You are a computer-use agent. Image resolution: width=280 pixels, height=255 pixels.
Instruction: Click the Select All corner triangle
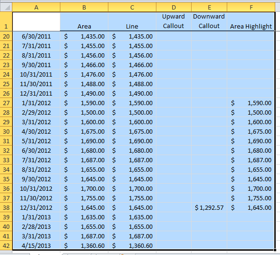click(6, 7)
